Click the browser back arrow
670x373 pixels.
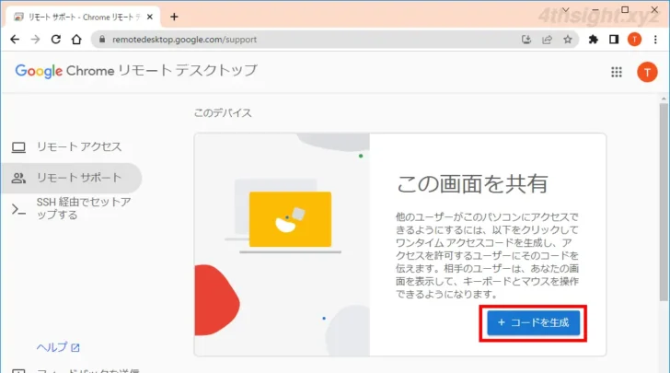pos(15,40)
